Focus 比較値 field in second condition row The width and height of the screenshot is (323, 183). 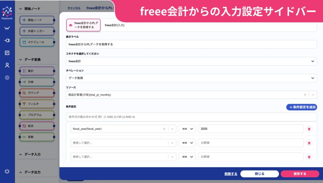(x=251, y=143)
